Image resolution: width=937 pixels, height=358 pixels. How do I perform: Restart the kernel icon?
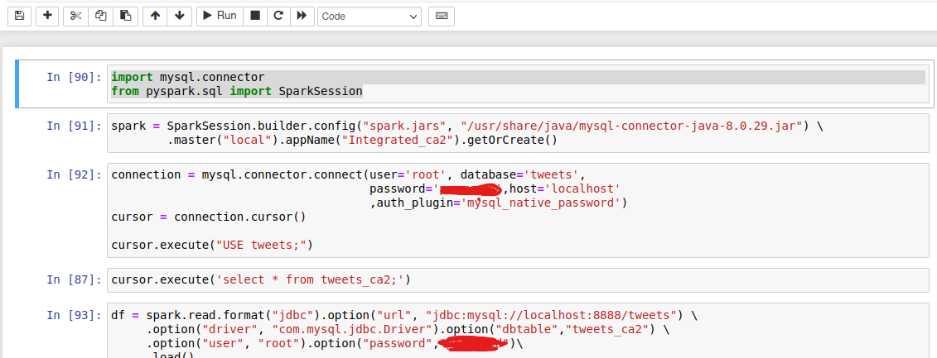278,16
